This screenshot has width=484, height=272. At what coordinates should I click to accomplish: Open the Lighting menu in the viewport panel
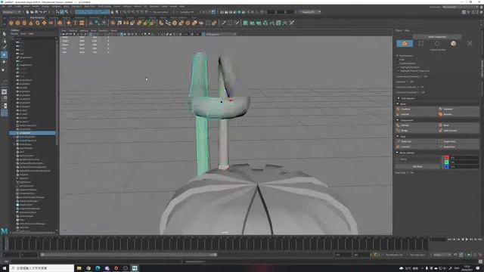click(x=84, y=30)
